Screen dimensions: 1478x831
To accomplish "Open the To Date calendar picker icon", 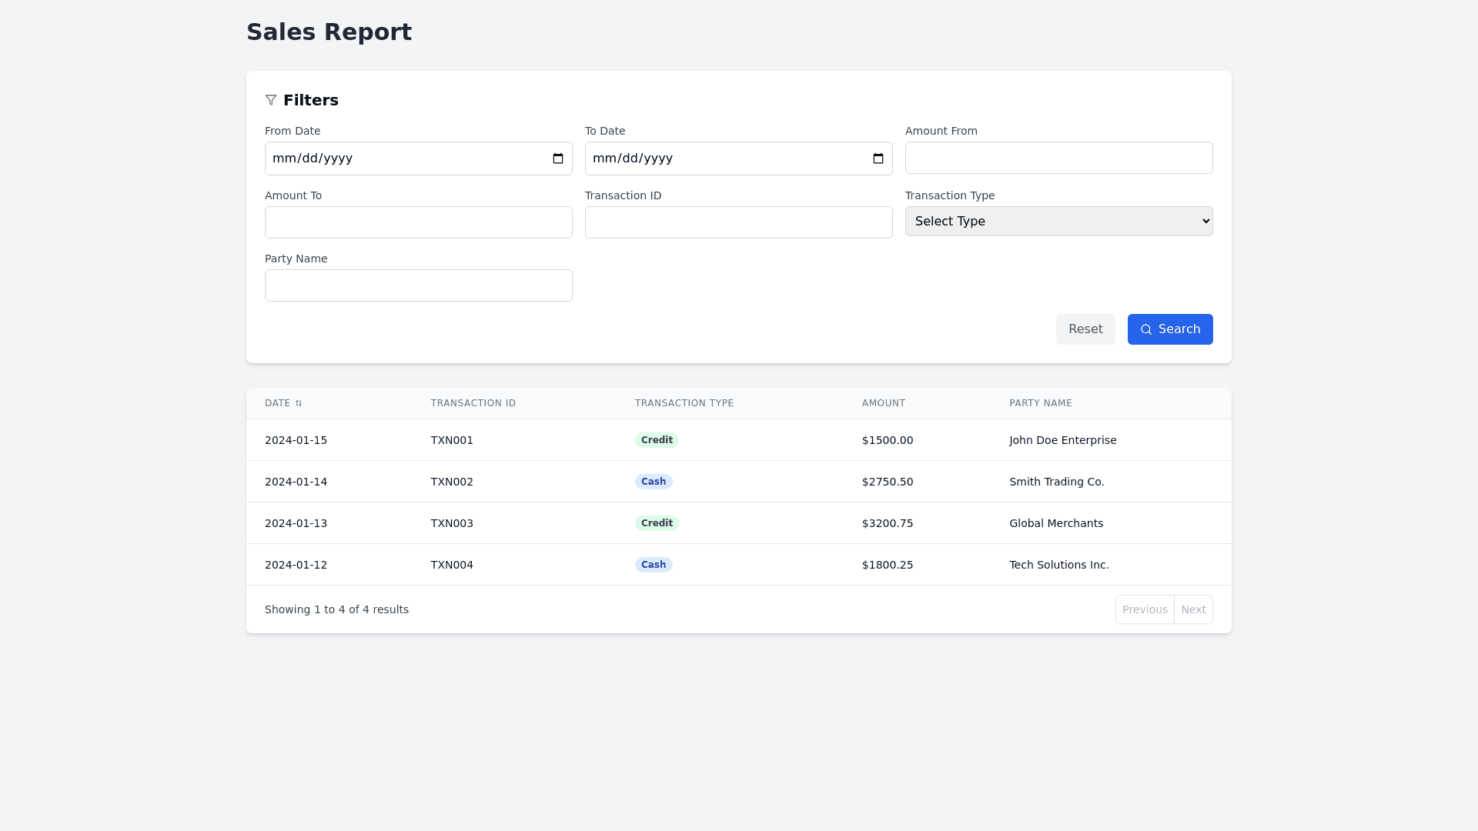I will coord(878,159).
